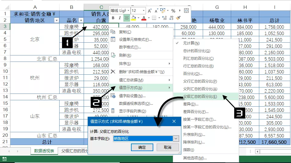Open 基本字段 combo box arrow

176,139
